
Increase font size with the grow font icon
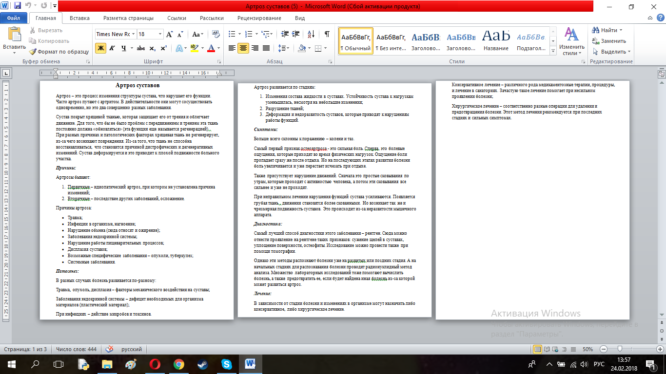click(x=169, y=35)
